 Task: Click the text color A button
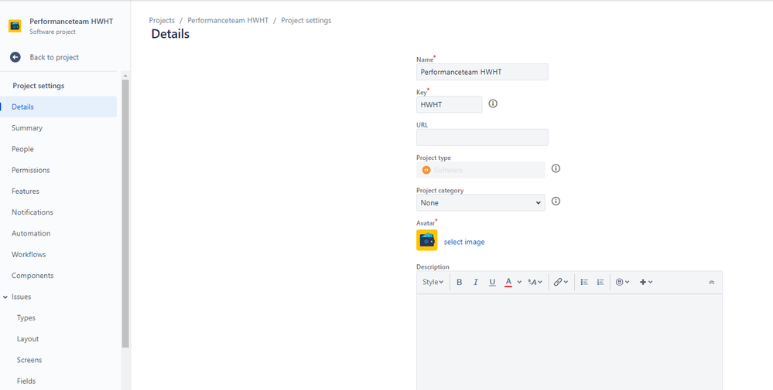(x=508, y=283)
